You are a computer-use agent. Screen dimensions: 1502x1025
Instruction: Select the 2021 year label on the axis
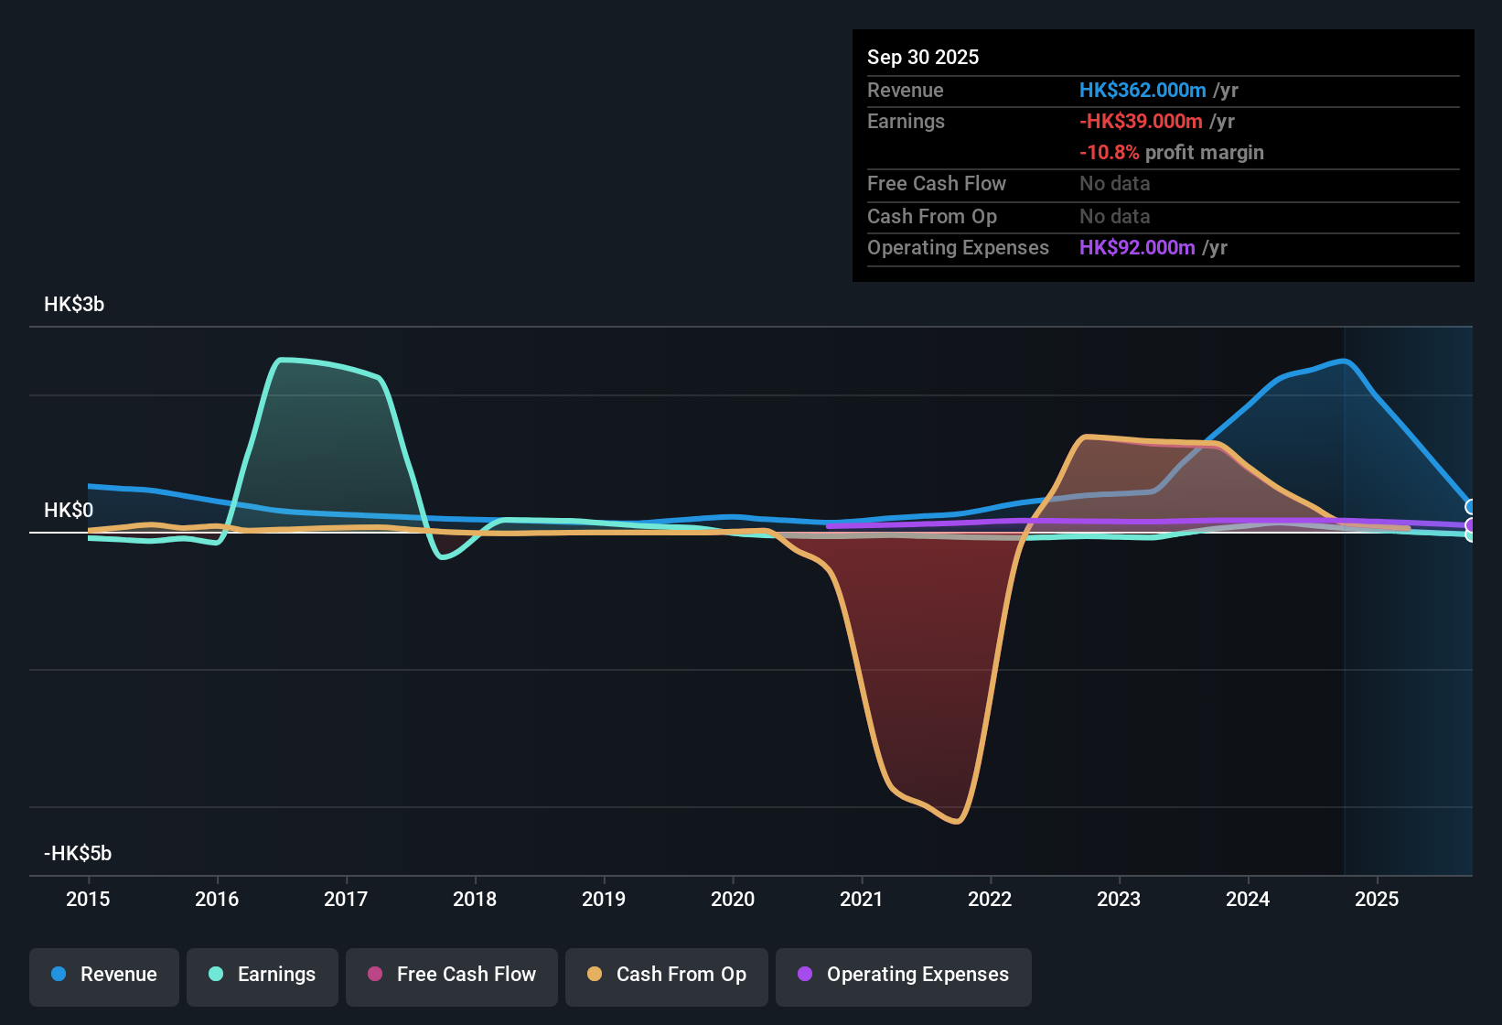[x=861, y=900]
